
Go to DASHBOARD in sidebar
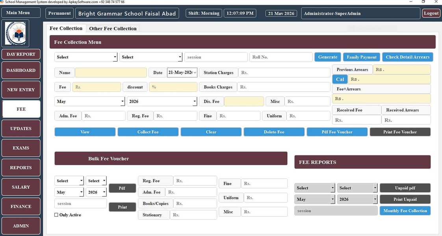coord(21,70)
